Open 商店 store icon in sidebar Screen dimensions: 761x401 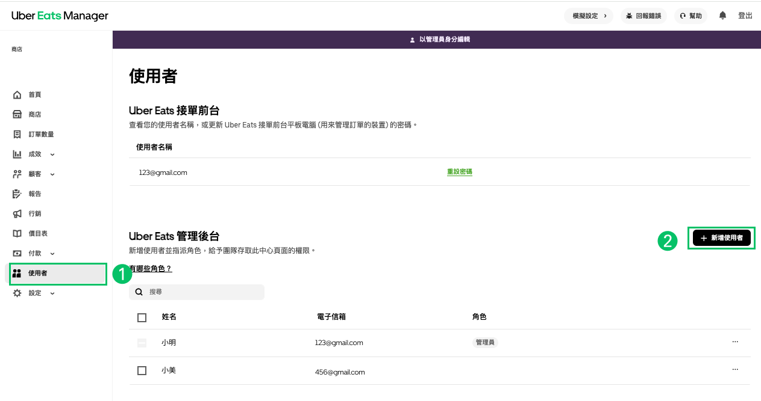coord(17,114)
